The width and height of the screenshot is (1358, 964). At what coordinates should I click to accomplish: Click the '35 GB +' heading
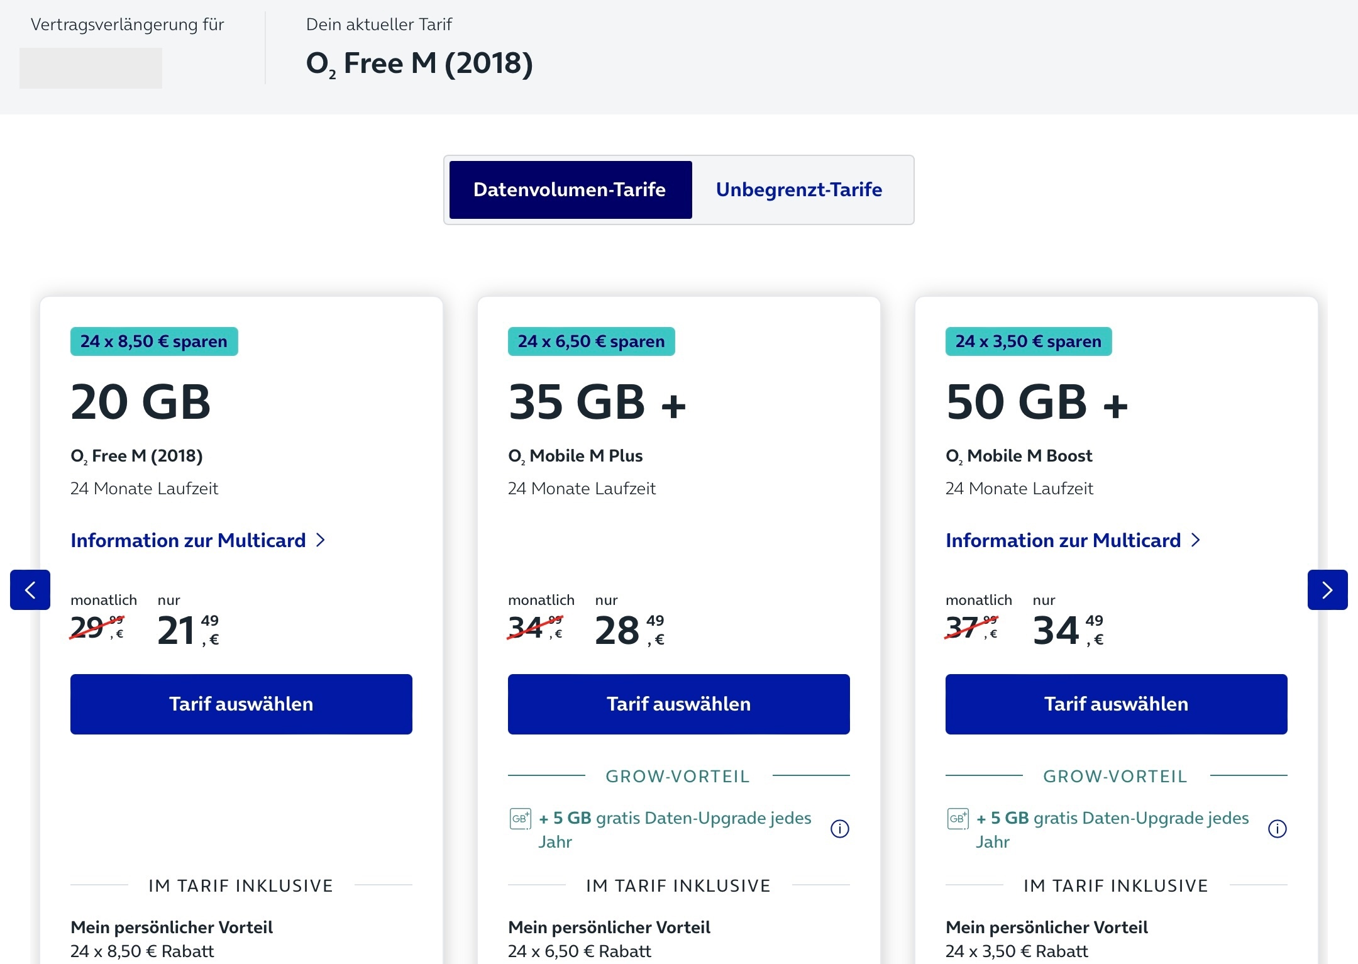597,402
